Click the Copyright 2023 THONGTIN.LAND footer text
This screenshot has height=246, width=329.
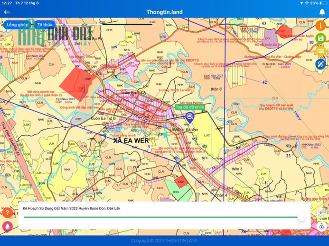tap(164, 241)
